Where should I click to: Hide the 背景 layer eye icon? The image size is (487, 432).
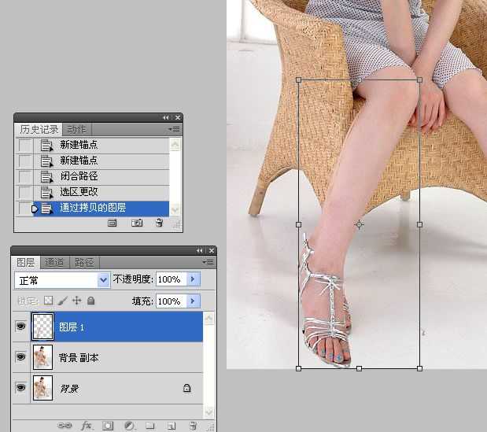click(20, 388)
